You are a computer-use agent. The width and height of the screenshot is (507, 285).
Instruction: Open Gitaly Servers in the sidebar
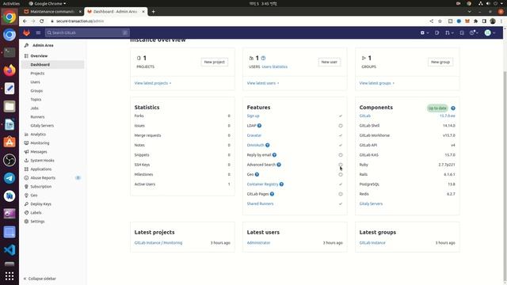point(42,126)
